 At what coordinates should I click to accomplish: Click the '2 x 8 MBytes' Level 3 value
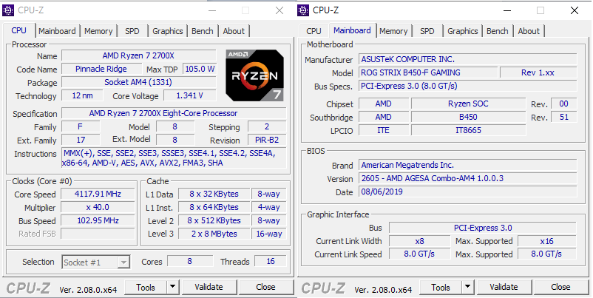click(214, 234)
